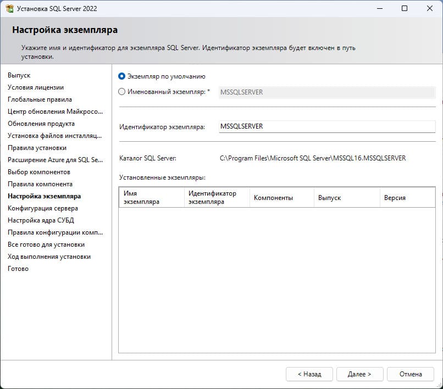Maximize the SQL Server setup window
The width and height of the screenshot is (443, 389).
tap(405, 8)
